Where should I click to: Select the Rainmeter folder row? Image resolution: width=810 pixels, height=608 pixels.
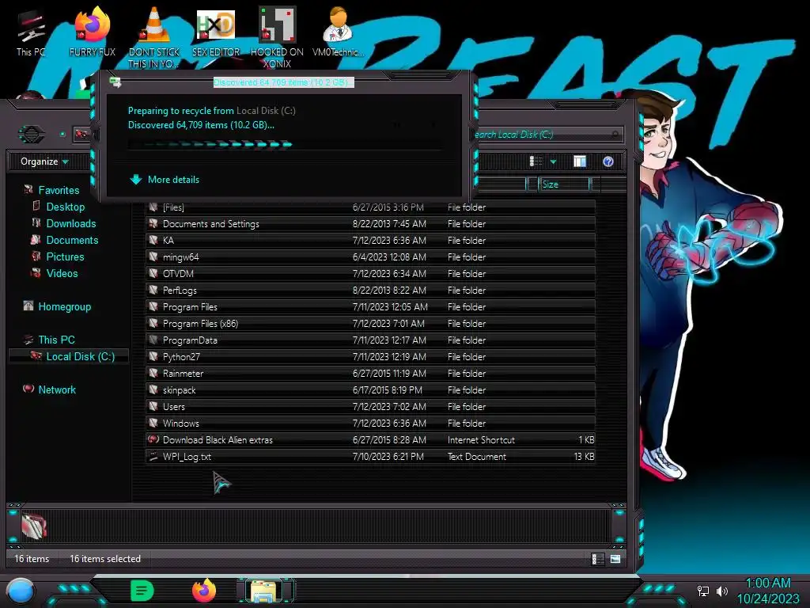click(370, 374)
